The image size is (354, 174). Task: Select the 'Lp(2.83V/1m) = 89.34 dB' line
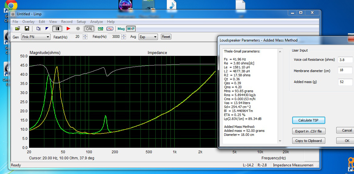point(243,118)
